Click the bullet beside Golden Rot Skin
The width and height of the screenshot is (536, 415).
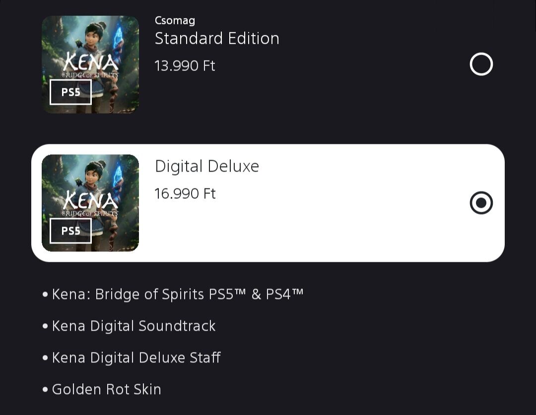point(46,390)
